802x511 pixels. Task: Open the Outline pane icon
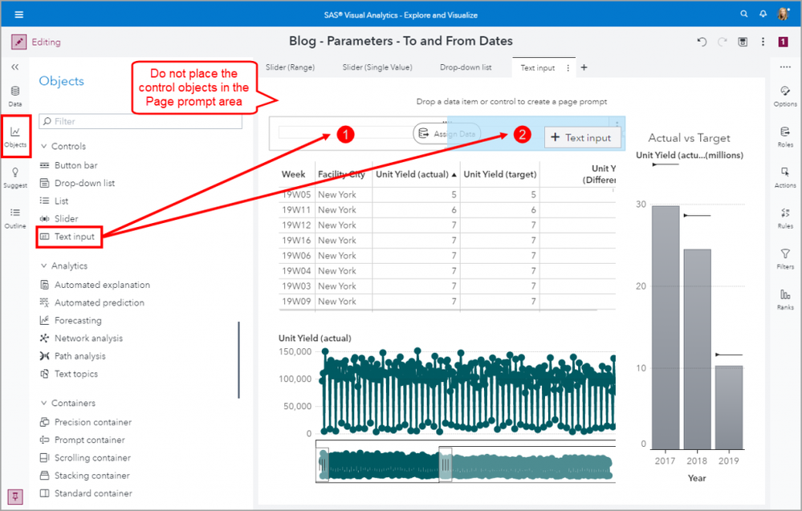15,216
